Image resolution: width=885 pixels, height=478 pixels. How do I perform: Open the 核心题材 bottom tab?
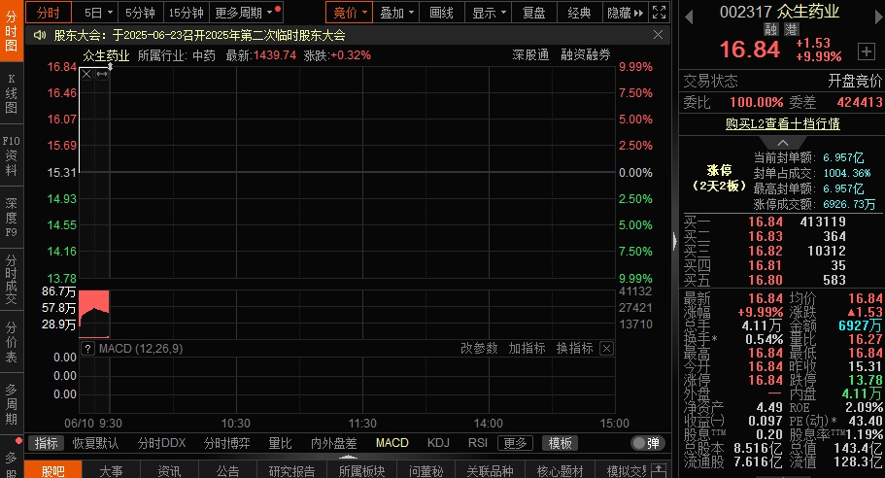(560, 470)
